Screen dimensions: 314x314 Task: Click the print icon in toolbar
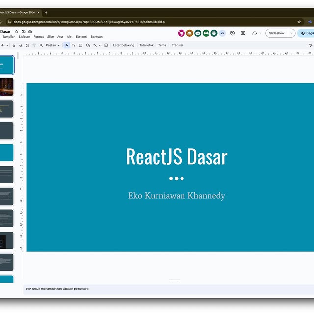tap(27, 45)
